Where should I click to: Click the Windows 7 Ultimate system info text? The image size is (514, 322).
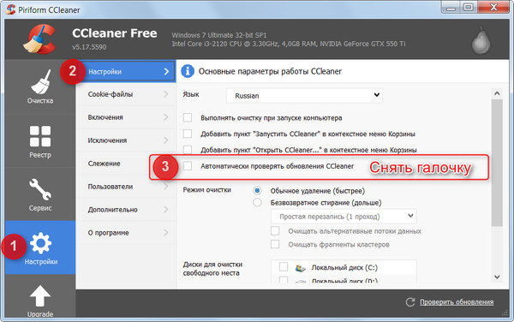219,35
